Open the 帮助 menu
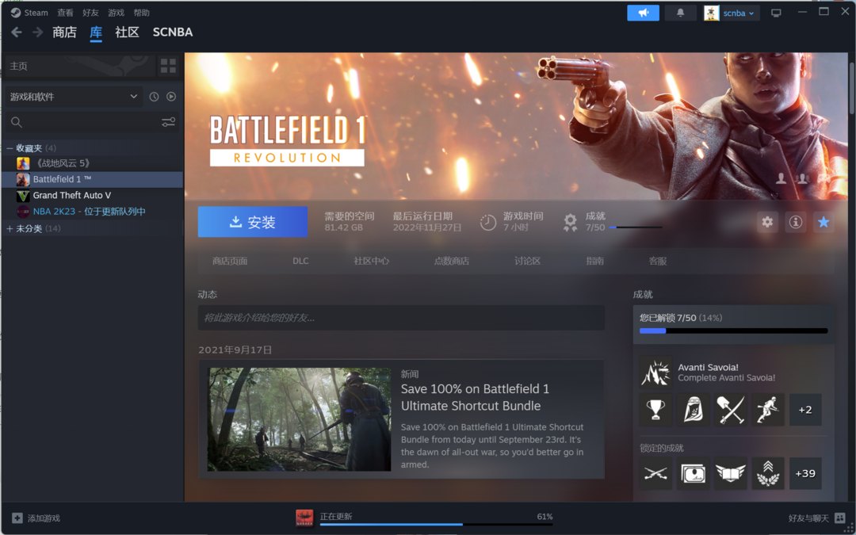This screenshot has width=856, height=535. [141, 13]
